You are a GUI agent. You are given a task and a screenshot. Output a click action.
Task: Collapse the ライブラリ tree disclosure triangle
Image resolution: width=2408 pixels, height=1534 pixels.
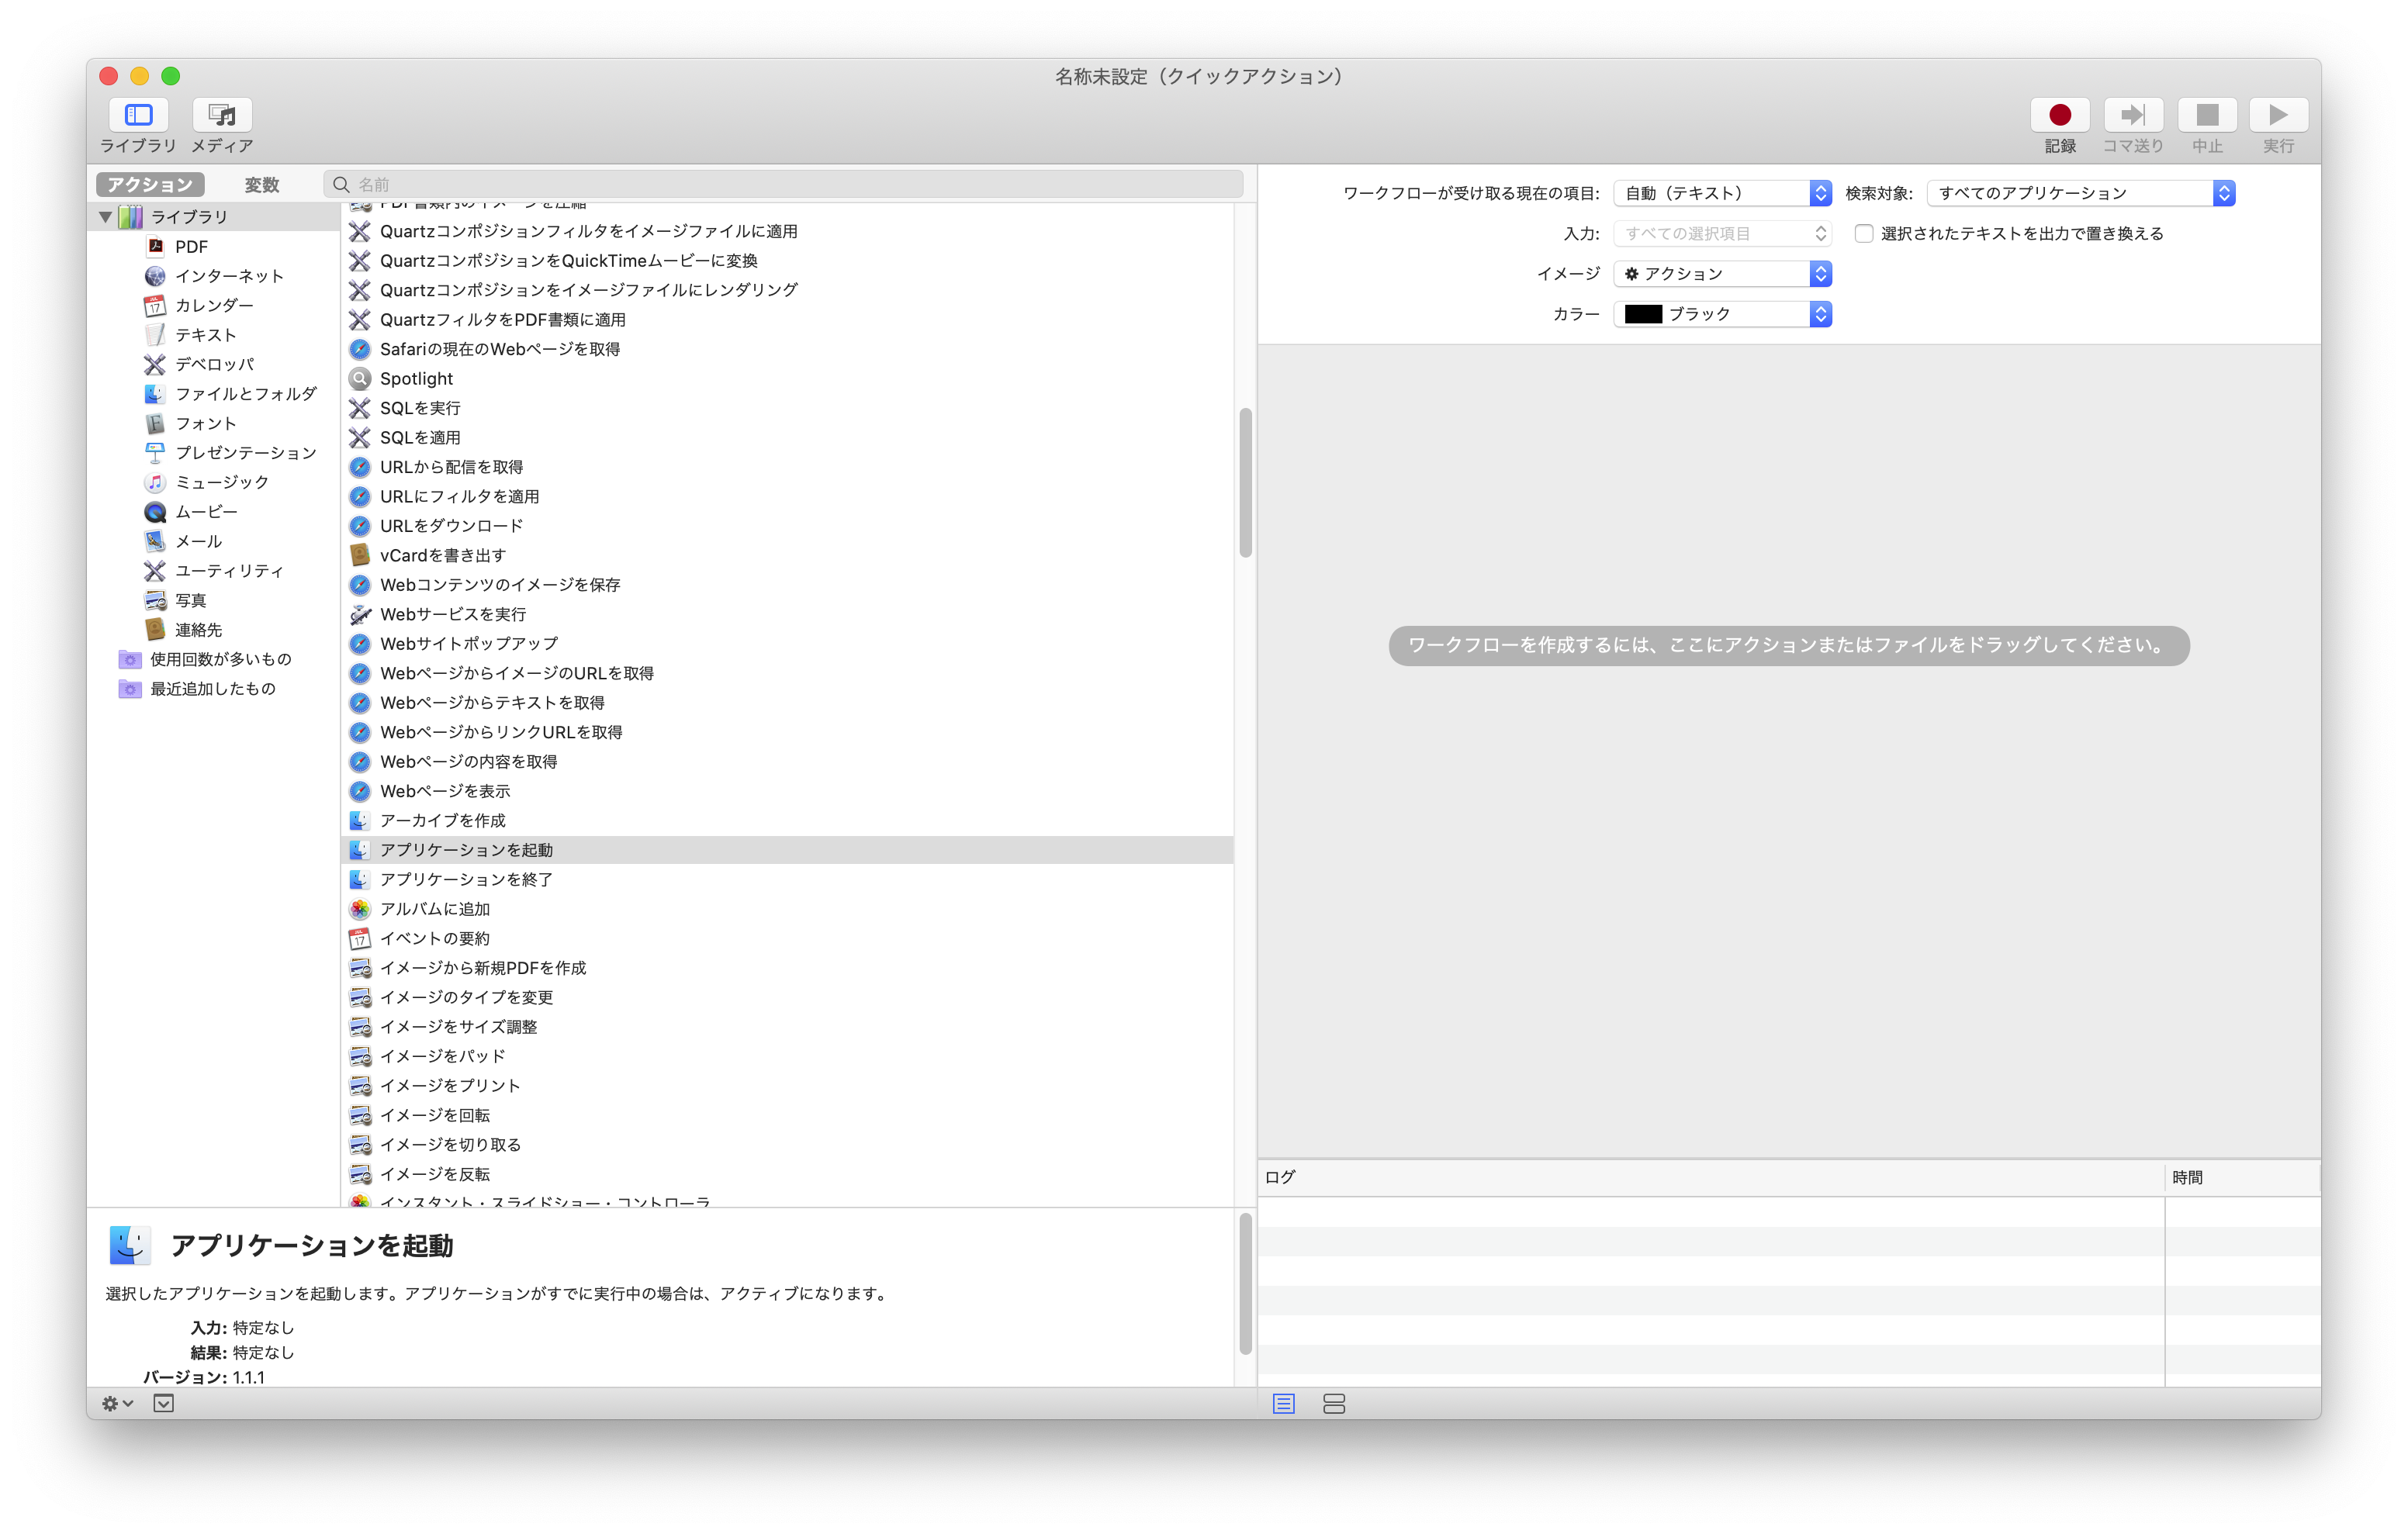106,217
